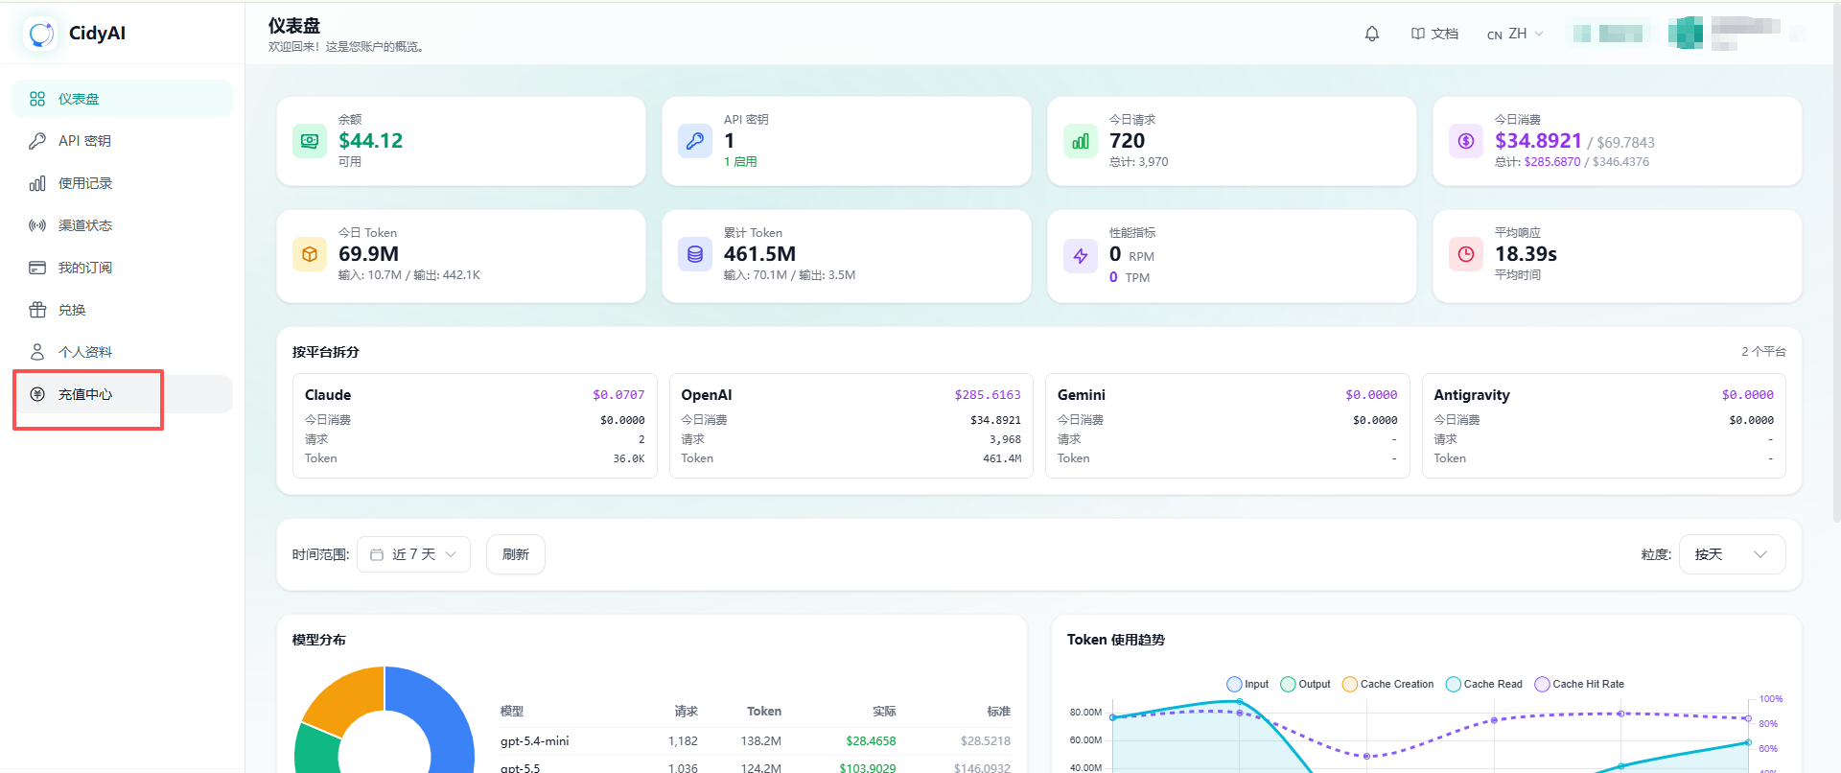Image resolution: width=1841 pixels, height=773 pixels.
Task: Click the 标准 column header
Action: tap(999, 712)
